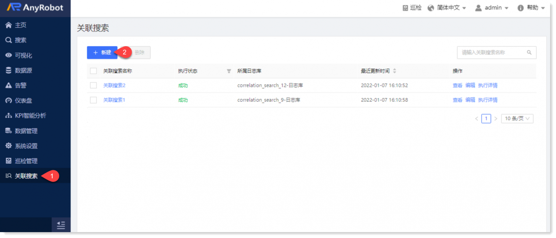Click the 可视化 eye icon

tap(9, 55)
